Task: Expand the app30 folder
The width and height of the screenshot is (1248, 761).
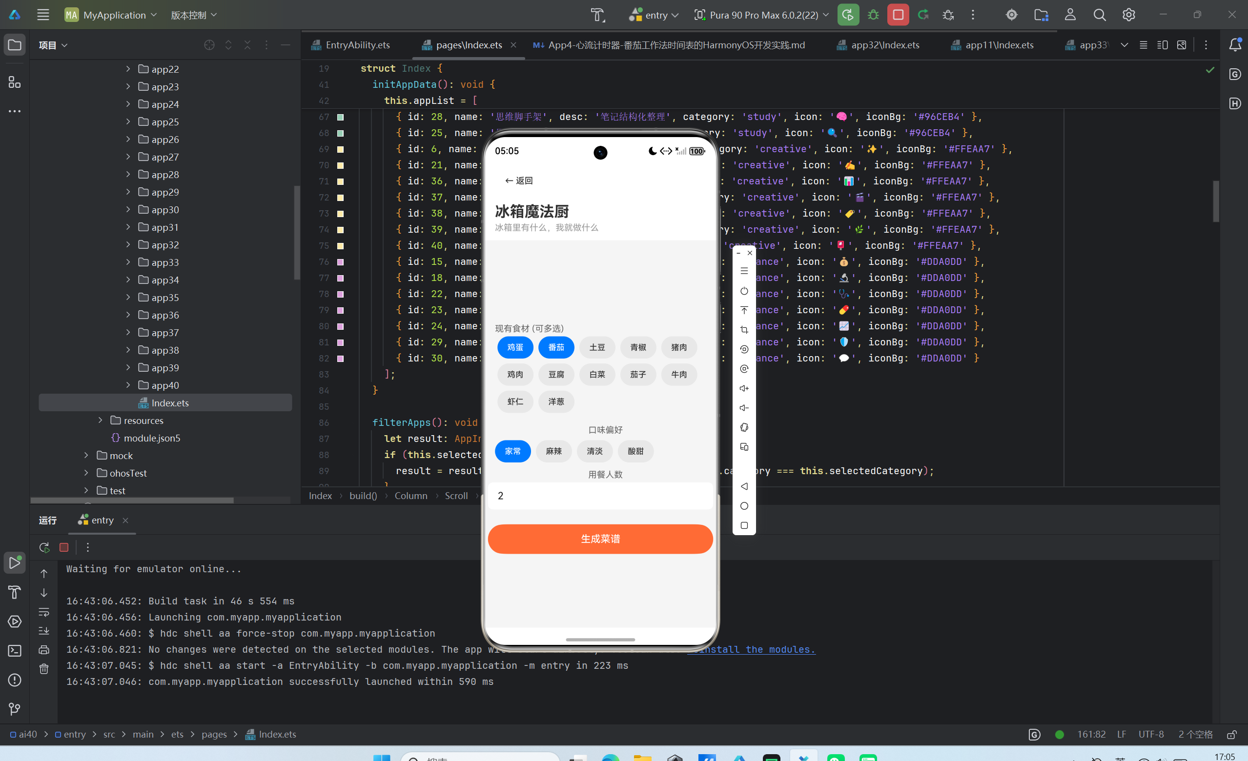Action: click(128, 210)
